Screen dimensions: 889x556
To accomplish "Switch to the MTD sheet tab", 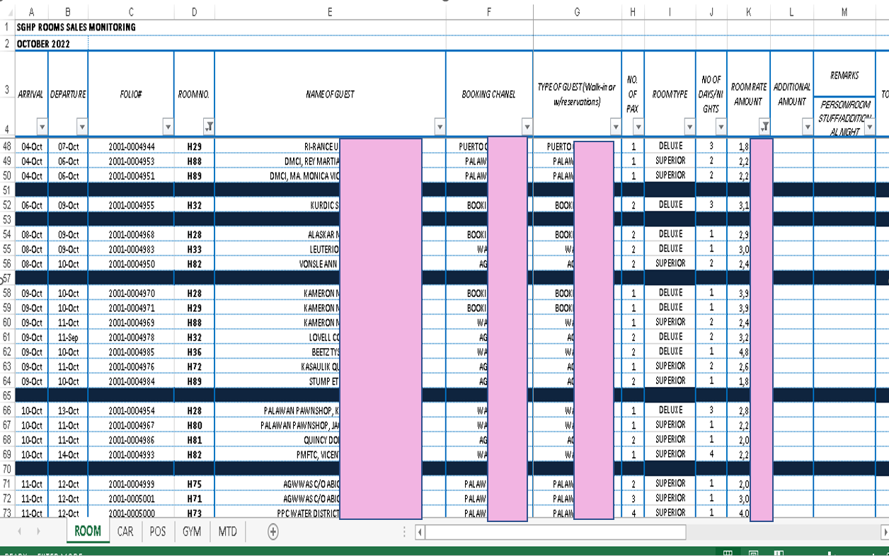I will 227,531.
